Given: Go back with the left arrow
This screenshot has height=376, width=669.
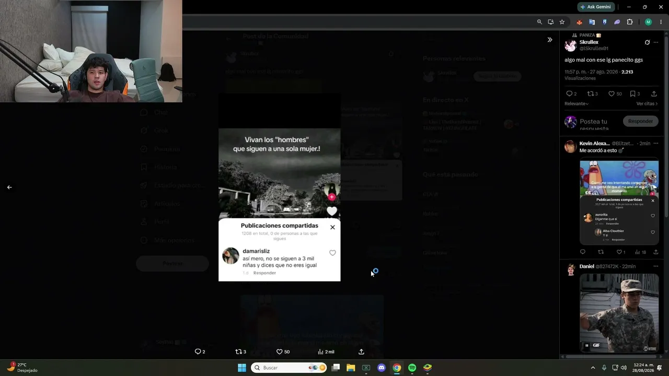Looking at the screenshot, I should (9, 187).
